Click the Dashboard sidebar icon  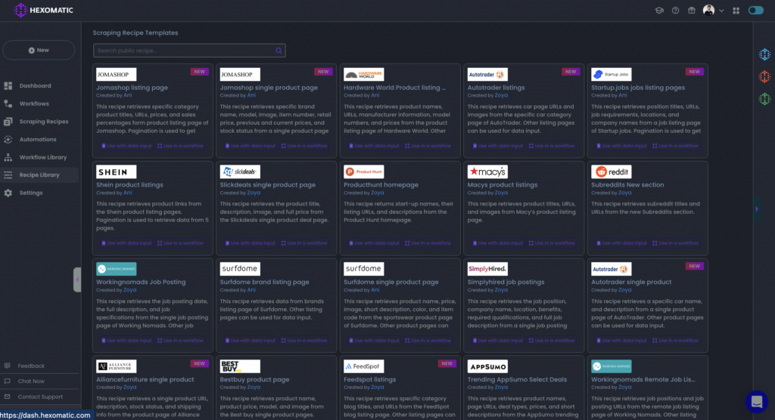(8, 86)
